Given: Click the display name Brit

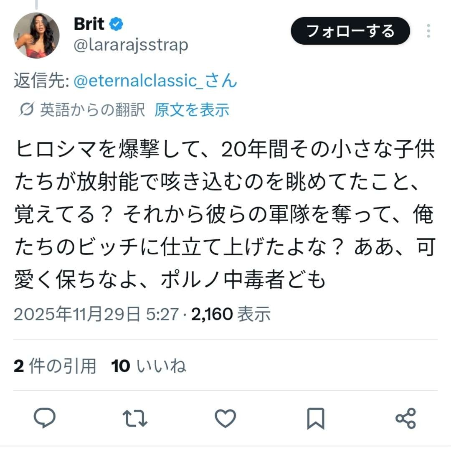Looking at the screenshot, I should (x=89, y=24).
